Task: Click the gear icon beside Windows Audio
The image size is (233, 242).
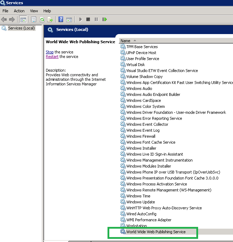Action: pos(123,88)
